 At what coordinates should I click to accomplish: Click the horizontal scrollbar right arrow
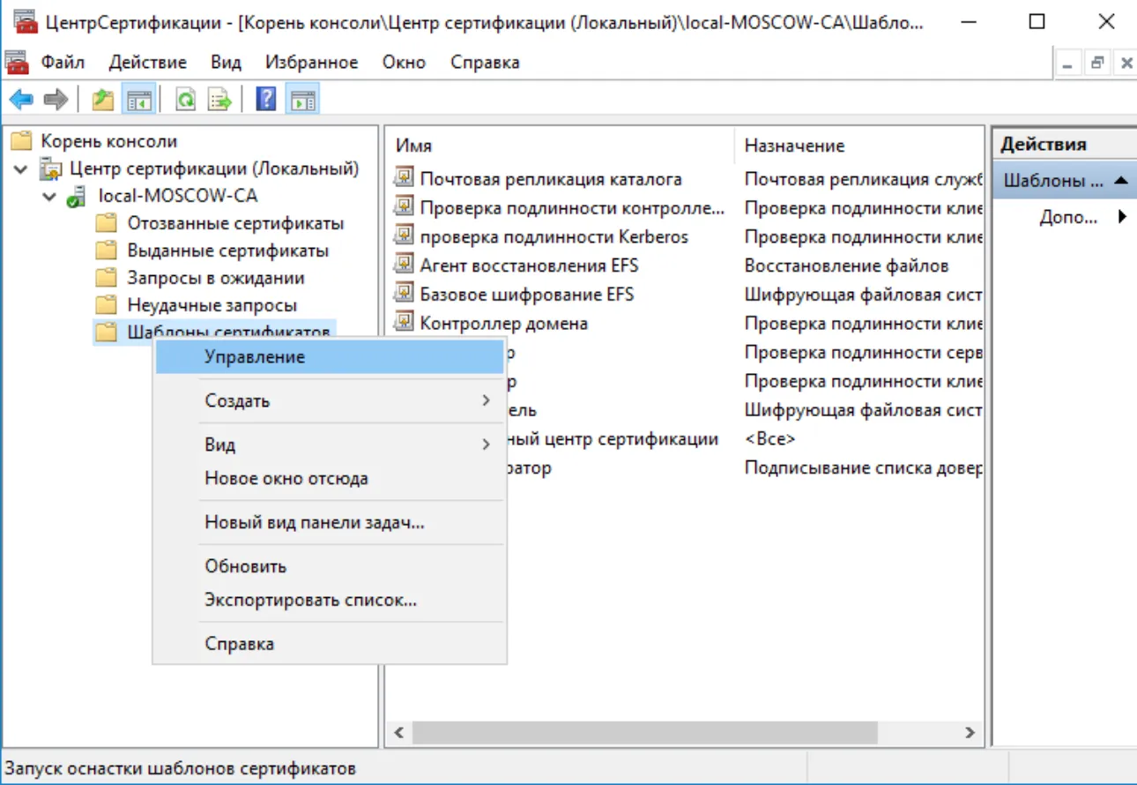pos(970,732)
